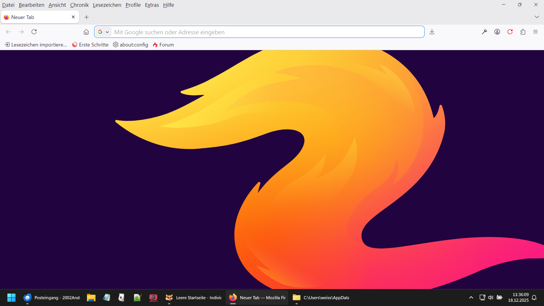Open the Extensions puzzle icon
Screen dimensions: 544x306
pos(523,32)
